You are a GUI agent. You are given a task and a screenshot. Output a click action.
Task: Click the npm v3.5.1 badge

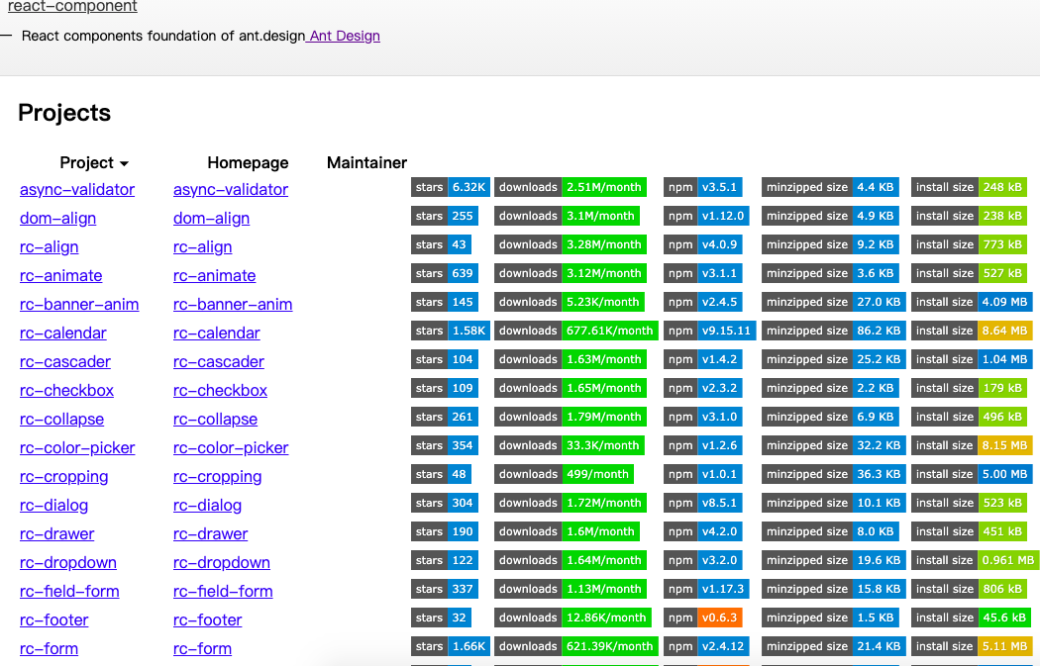(x=702, y=188)
